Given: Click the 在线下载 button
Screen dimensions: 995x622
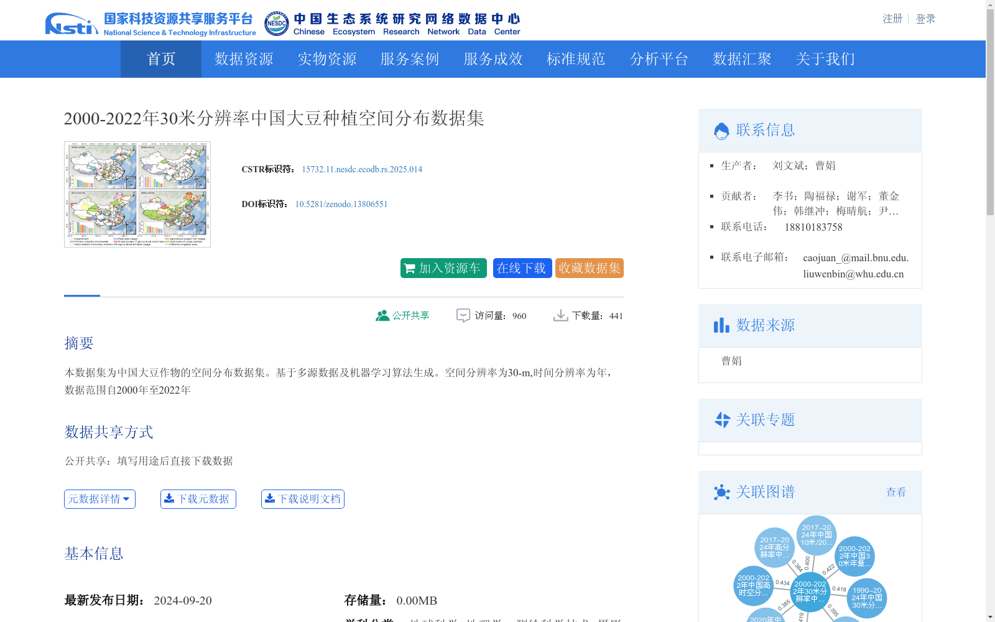Looking at the screenshot, I should [522, 268].
